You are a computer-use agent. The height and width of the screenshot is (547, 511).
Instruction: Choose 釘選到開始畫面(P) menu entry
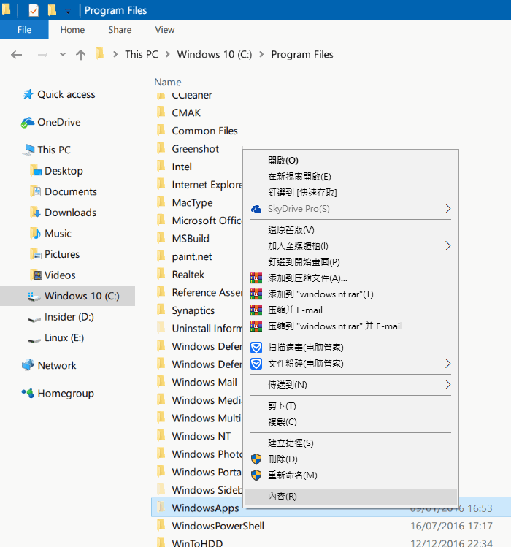(304, 262)
